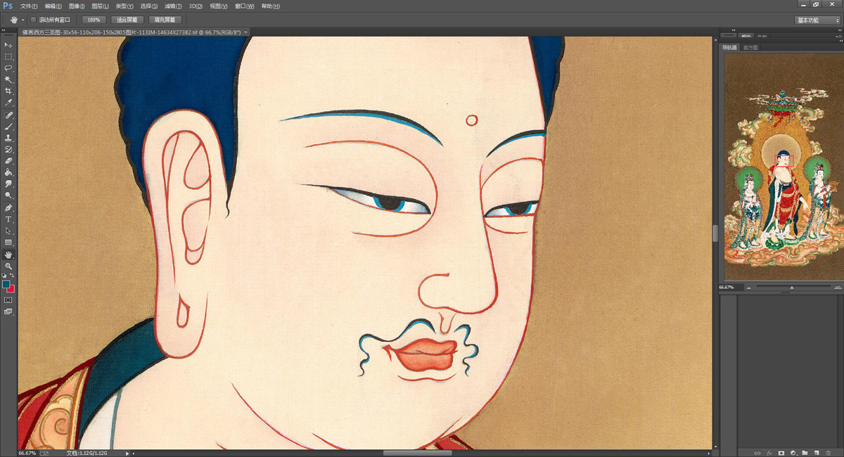Click the link layers icon

click(x=757, y=452)
